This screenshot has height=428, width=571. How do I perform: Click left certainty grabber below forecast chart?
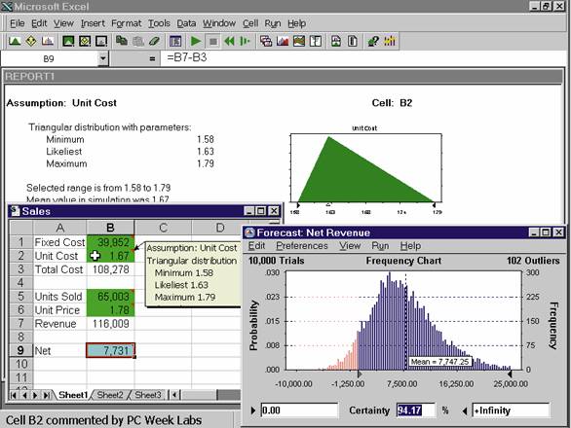(359, 374)
